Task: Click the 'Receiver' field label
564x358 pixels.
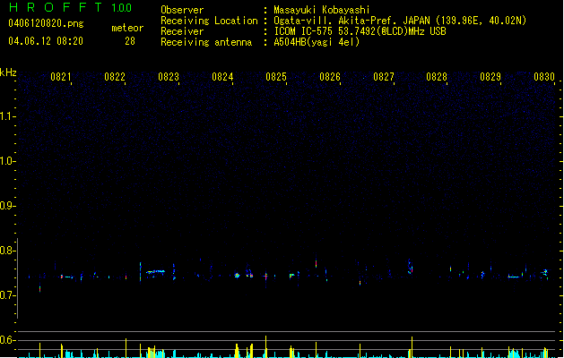Action: point(182,31)
